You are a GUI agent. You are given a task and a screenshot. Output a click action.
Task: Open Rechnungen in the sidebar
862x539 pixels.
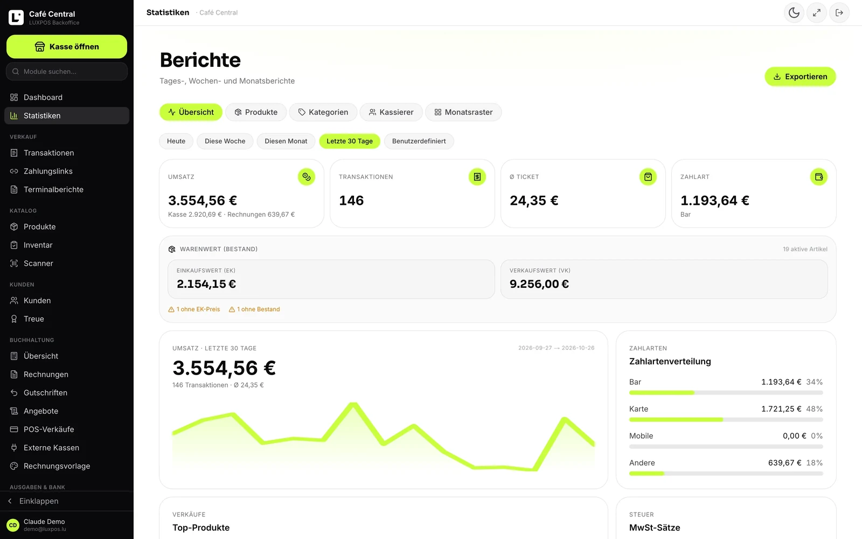(67, 375)
